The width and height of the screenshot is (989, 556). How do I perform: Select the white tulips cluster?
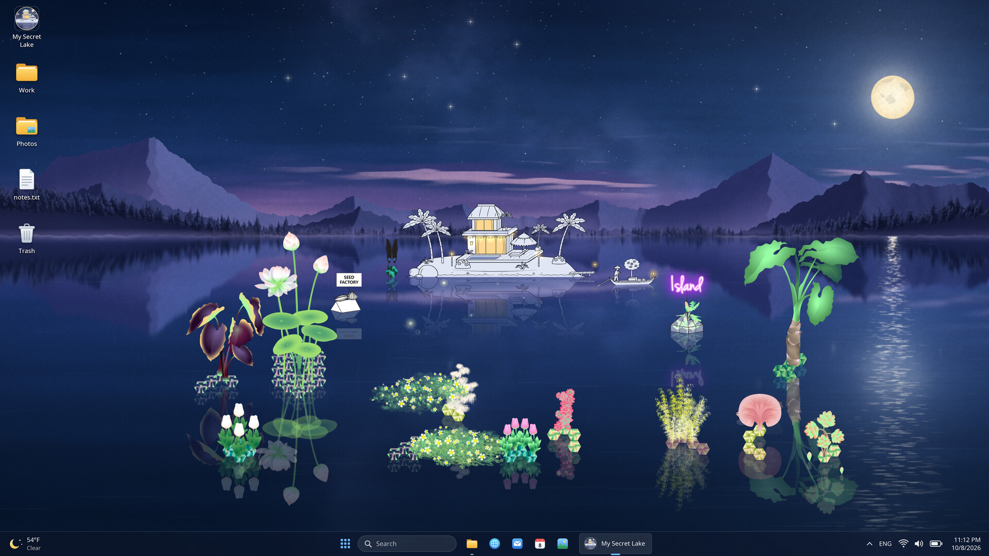(239, 431)
